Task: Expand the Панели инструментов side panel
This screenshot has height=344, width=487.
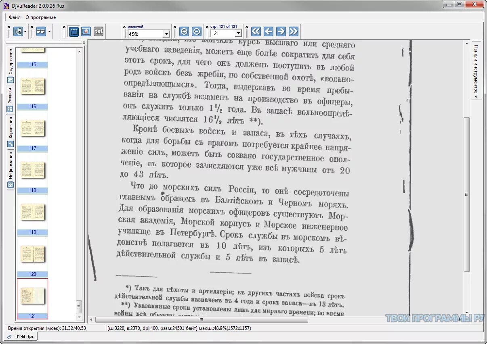Action: point(477,70)
